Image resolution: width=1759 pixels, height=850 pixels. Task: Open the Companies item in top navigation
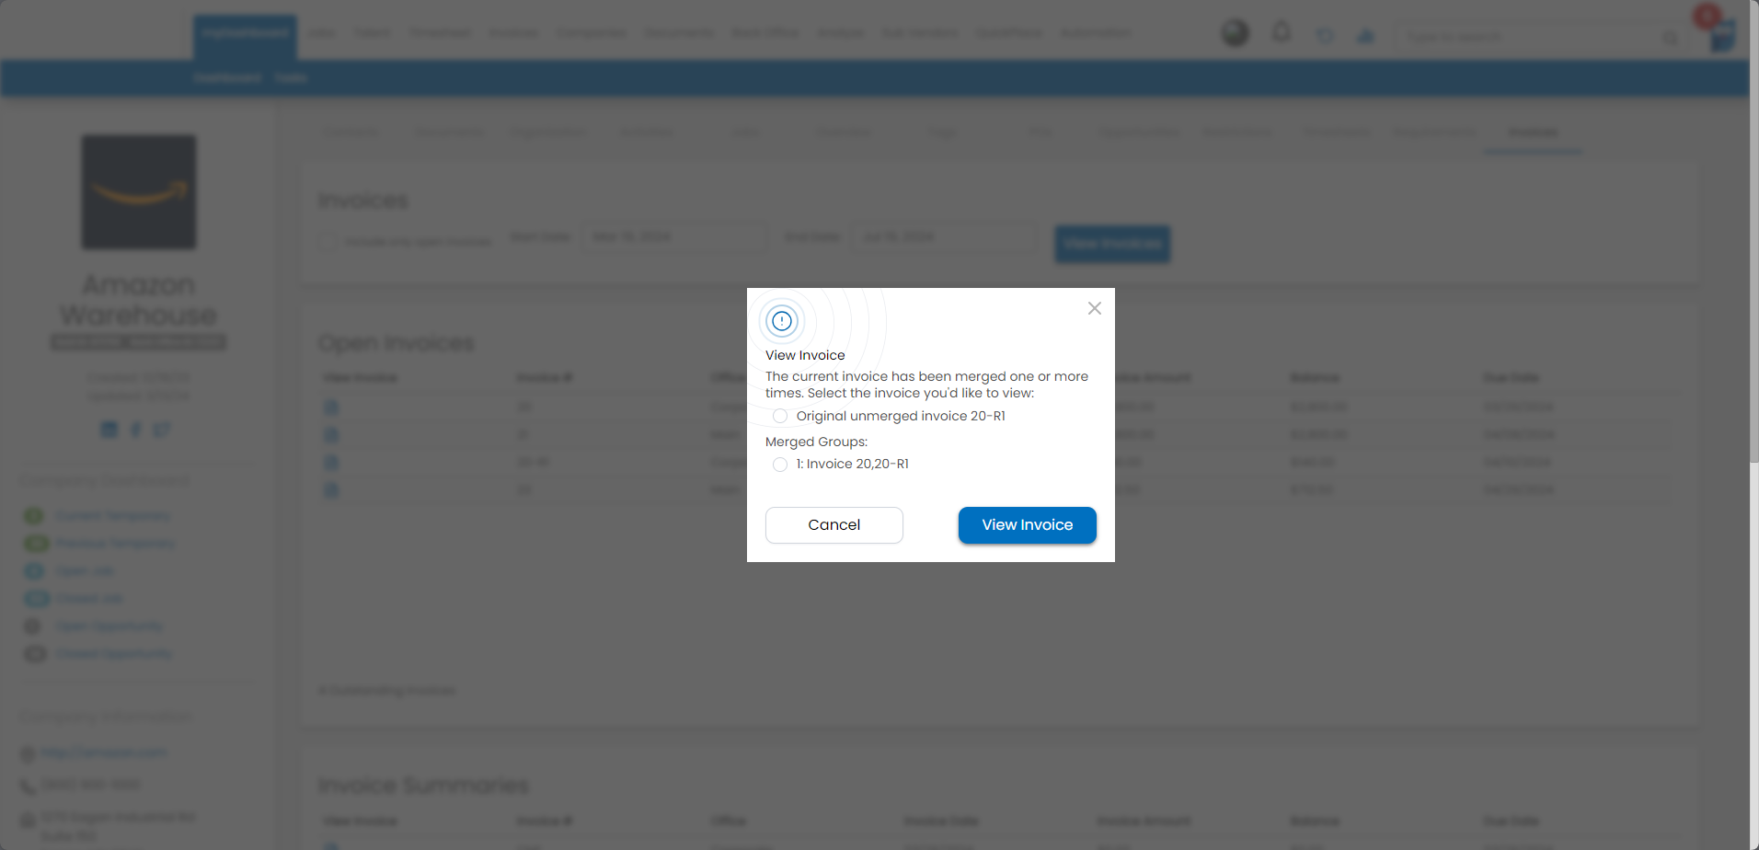click(591, 33)
